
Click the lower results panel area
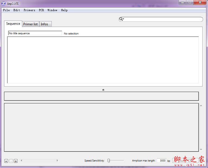(x=101, y=127)
